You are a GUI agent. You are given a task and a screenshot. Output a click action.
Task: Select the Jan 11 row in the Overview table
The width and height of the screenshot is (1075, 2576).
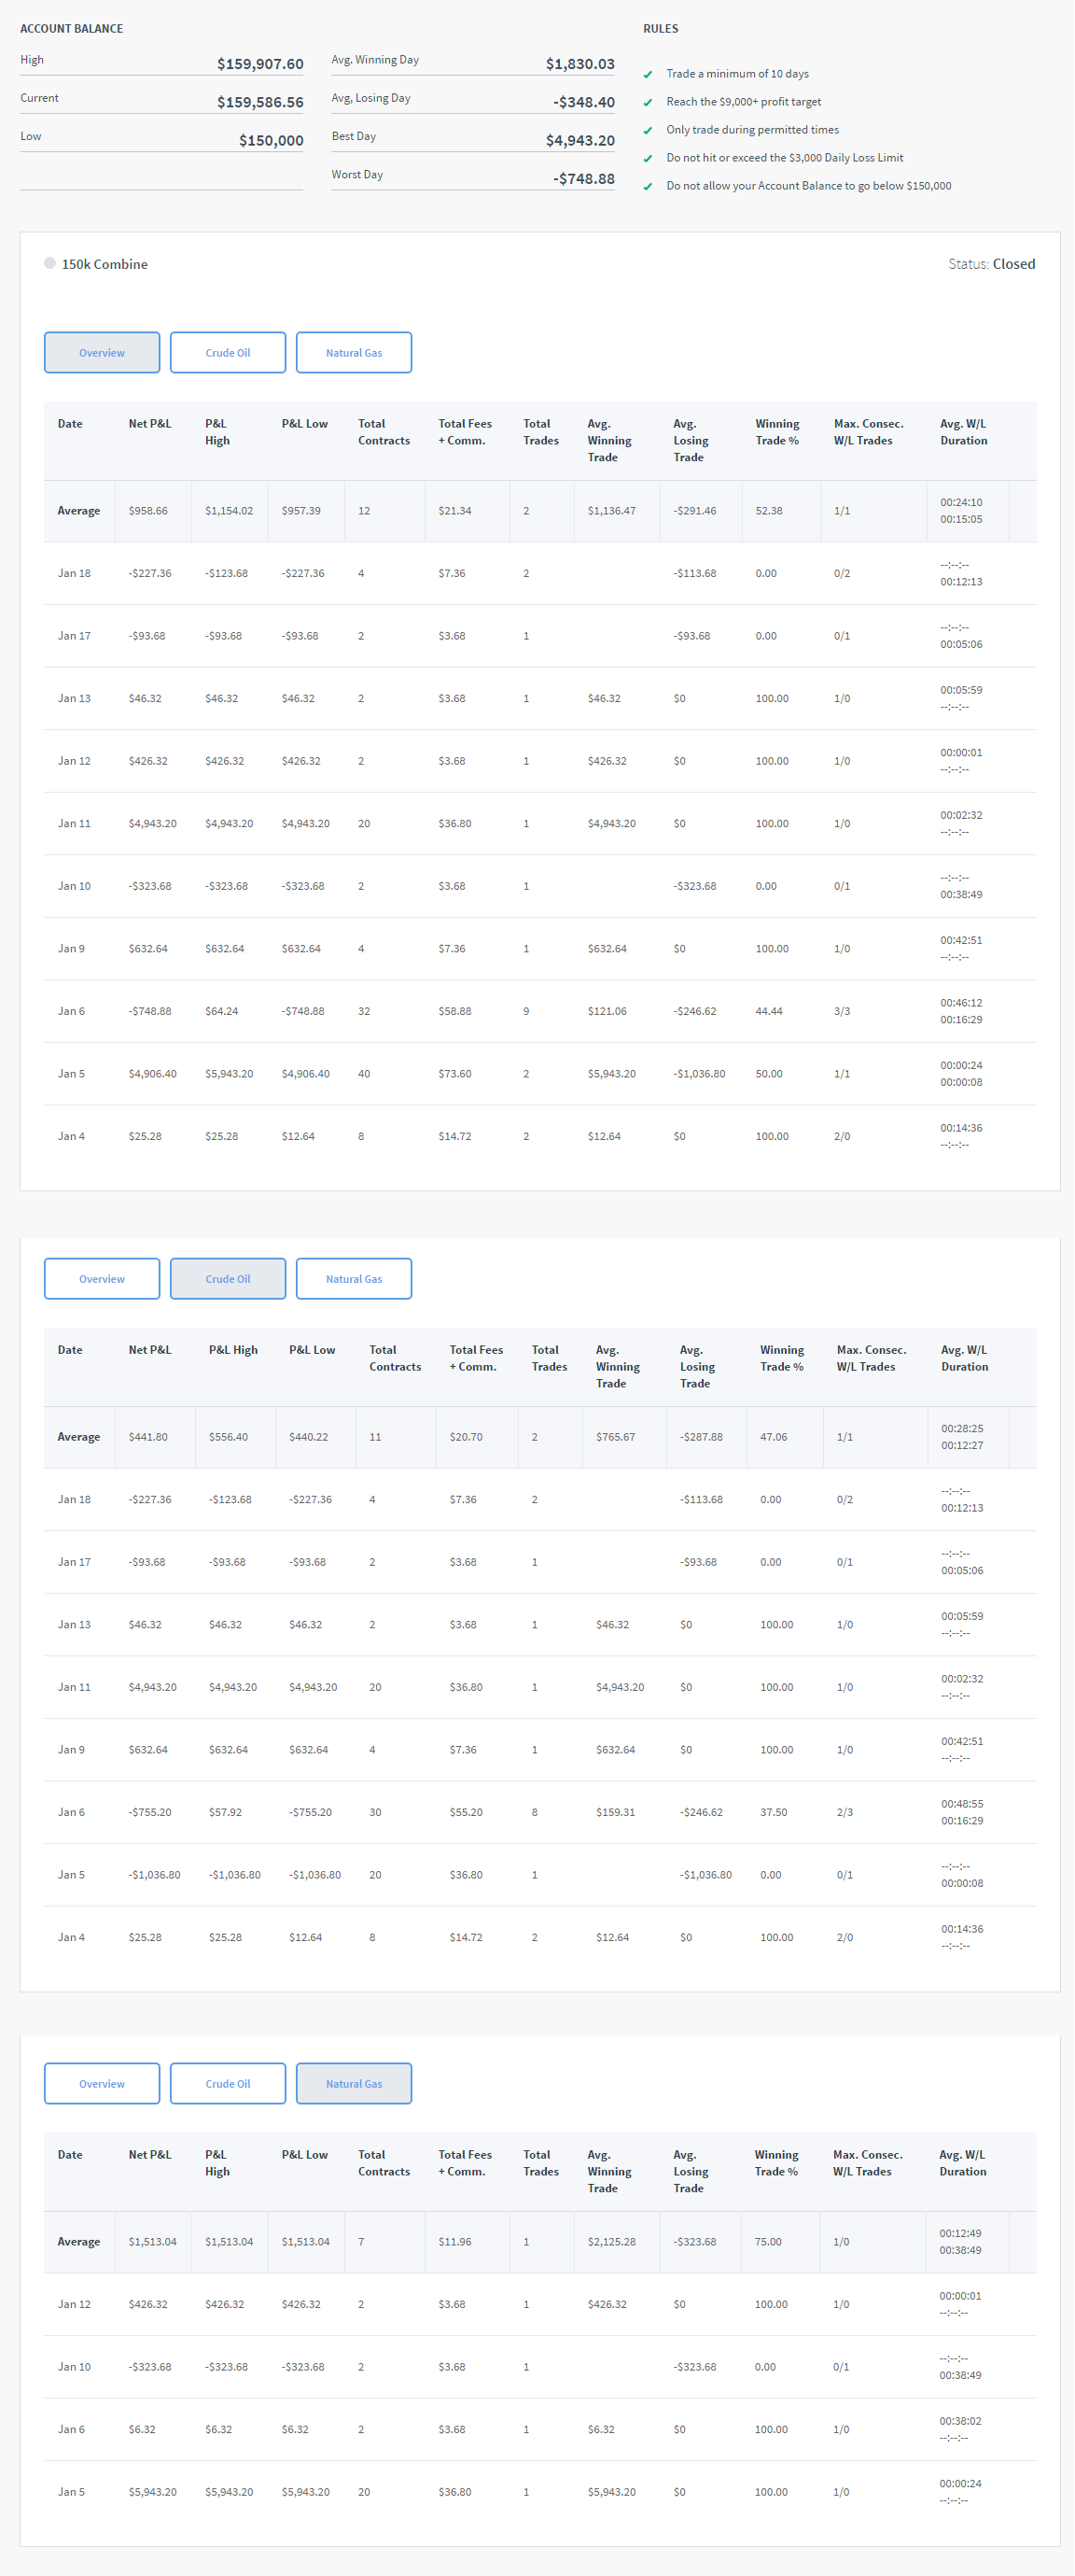point(539,824)
